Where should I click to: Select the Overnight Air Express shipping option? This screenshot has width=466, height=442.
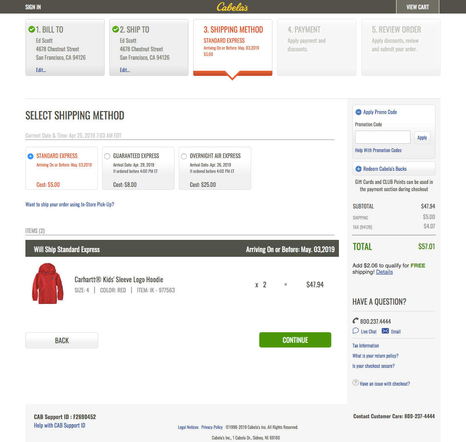tap(184, 156)
